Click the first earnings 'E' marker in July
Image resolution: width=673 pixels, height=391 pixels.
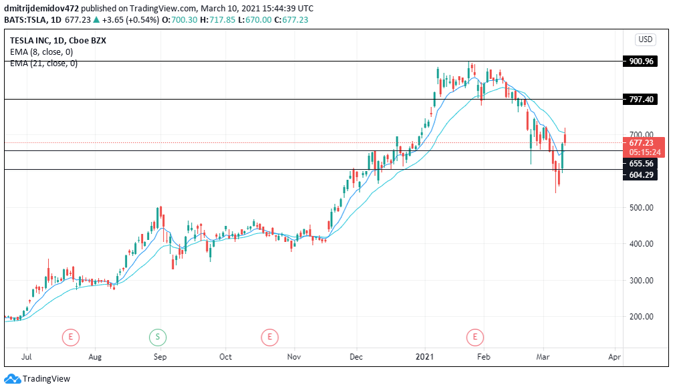click(x=71, y=337)
